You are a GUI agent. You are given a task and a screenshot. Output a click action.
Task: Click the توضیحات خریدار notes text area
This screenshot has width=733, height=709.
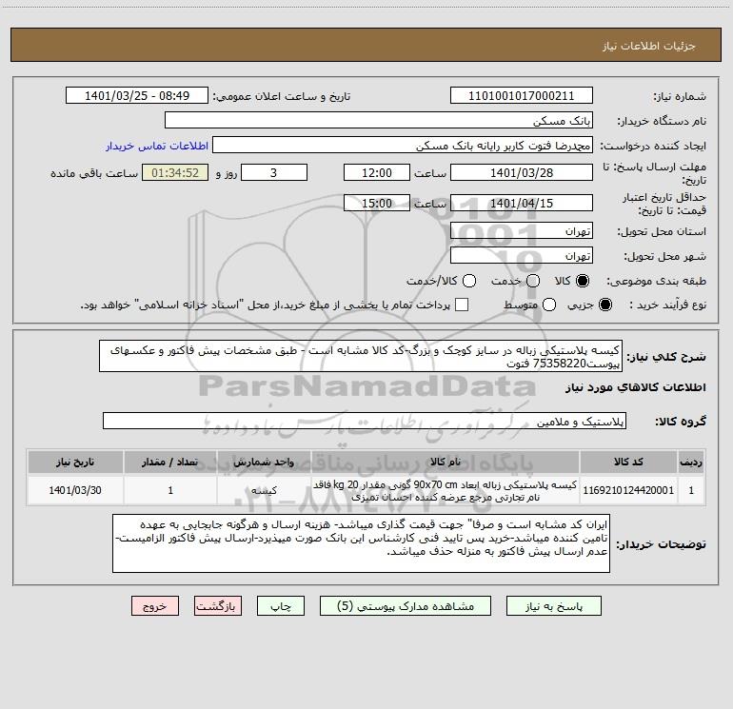pyautogui.click(x=361, y=543)
